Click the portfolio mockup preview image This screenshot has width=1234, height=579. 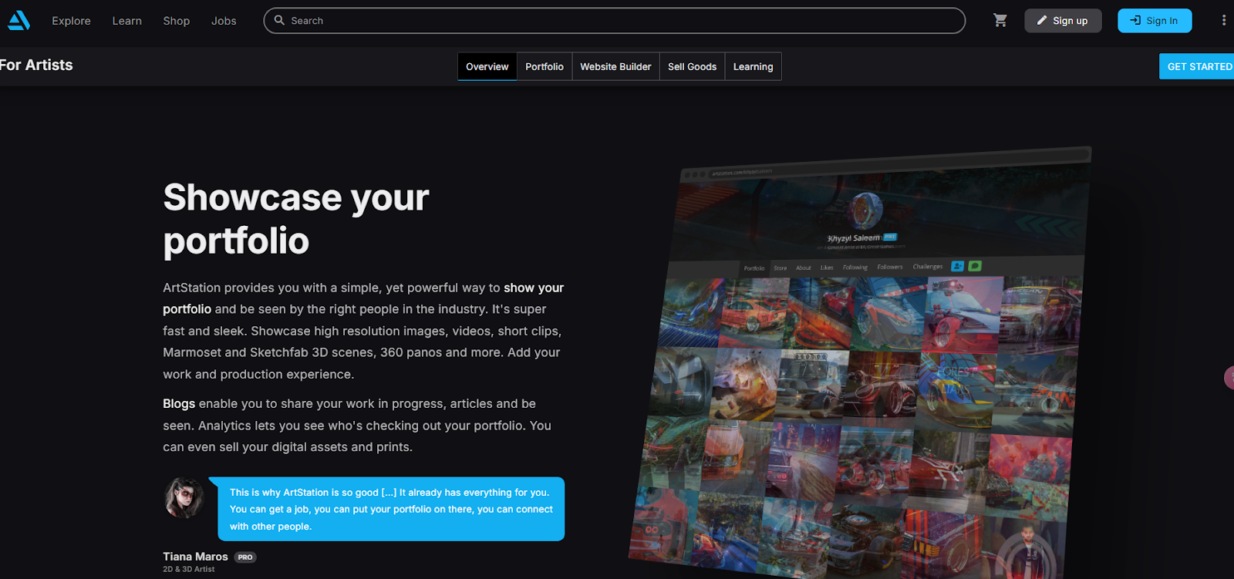tap(860, 362)
